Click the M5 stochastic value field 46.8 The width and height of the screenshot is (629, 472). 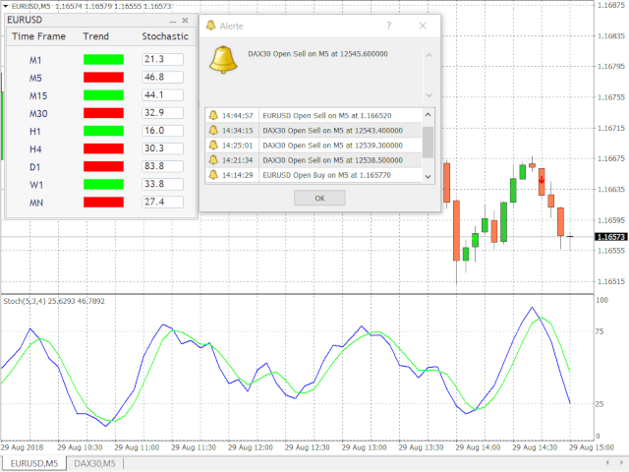point(162,77)
